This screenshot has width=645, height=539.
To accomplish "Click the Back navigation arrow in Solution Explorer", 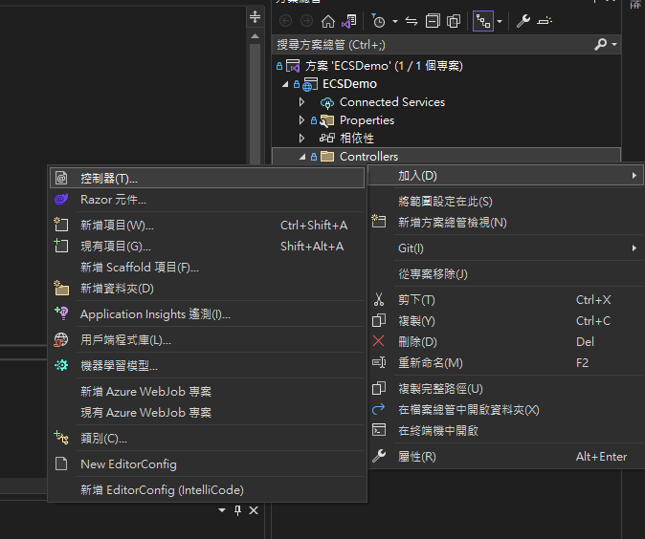I will pyautogui.click(x=285, y=20).
